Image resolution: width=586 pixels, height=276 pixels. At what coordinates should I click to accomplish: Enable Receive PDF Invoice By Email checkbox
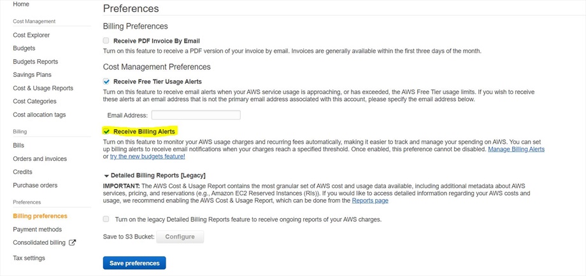coord(106,41)
